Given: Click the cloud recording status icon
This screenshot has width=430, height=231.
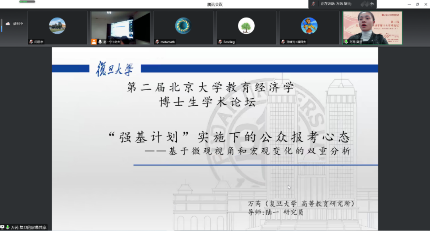Looking at the screenshot, I should coord(8,24).
